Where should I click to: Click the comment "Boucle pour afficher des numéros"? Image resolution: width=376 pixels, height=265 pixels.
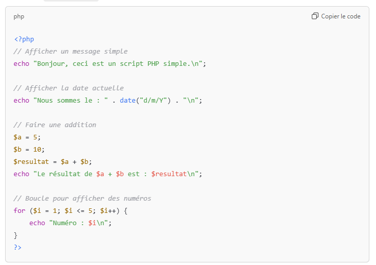click(x=82, y=199)
